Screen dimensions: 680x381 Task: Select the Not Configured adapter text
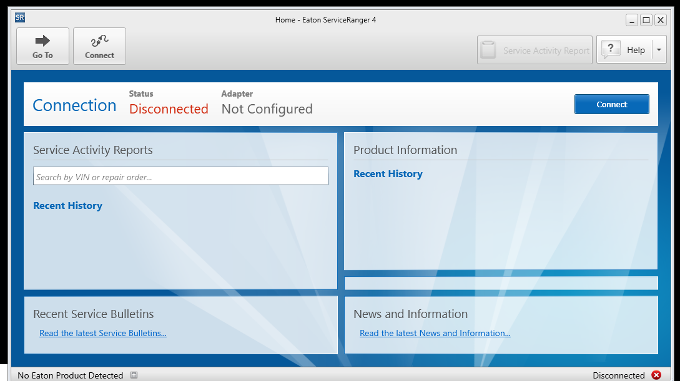tap(267, 109)
